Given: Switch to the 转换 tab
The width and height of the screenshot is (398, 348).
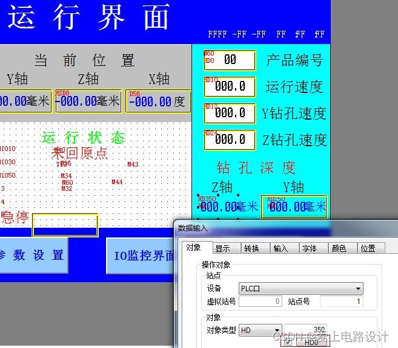Looking at the screenshot, I should [256, 248].
